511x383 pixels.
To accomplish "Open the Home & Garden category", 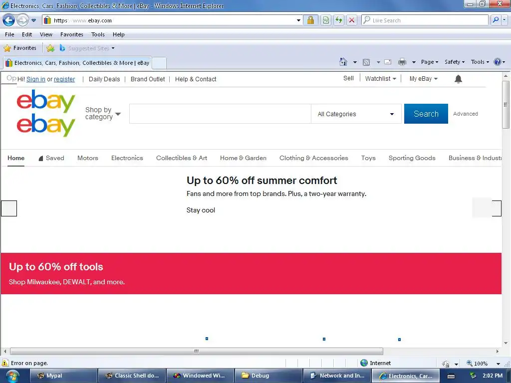I will [243, 158].
